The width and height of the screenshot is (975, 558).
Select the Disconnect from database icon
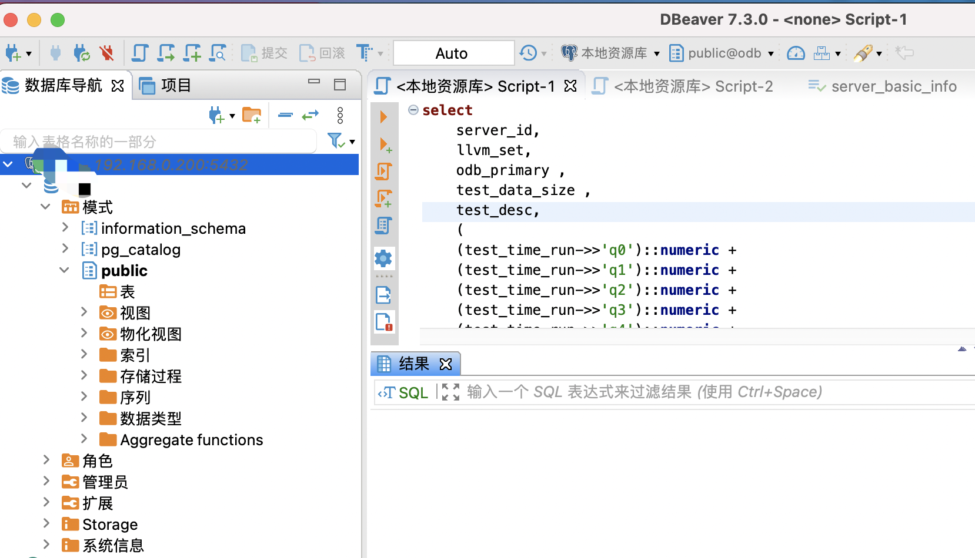click(x=106, y=52)
